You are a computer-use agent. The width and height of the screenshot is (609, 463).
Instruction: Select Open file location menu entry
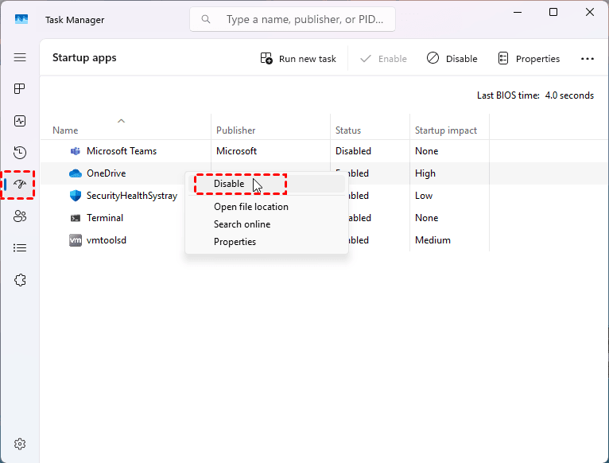[250, 207]
